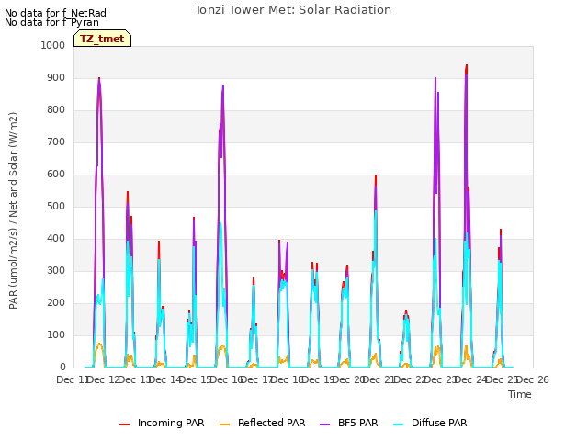This screenshot has width=588, height=441.
Task: Click the Dec 13 red peak near 550
Action: [128, 193]
